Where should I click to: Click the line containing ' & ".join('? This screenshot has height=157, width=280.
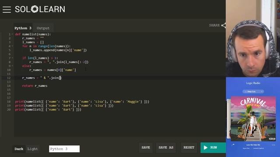coord(42,78)
